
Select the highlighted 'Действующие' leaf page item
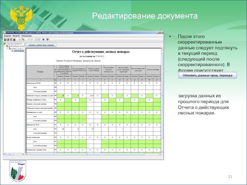click(19, 51)
